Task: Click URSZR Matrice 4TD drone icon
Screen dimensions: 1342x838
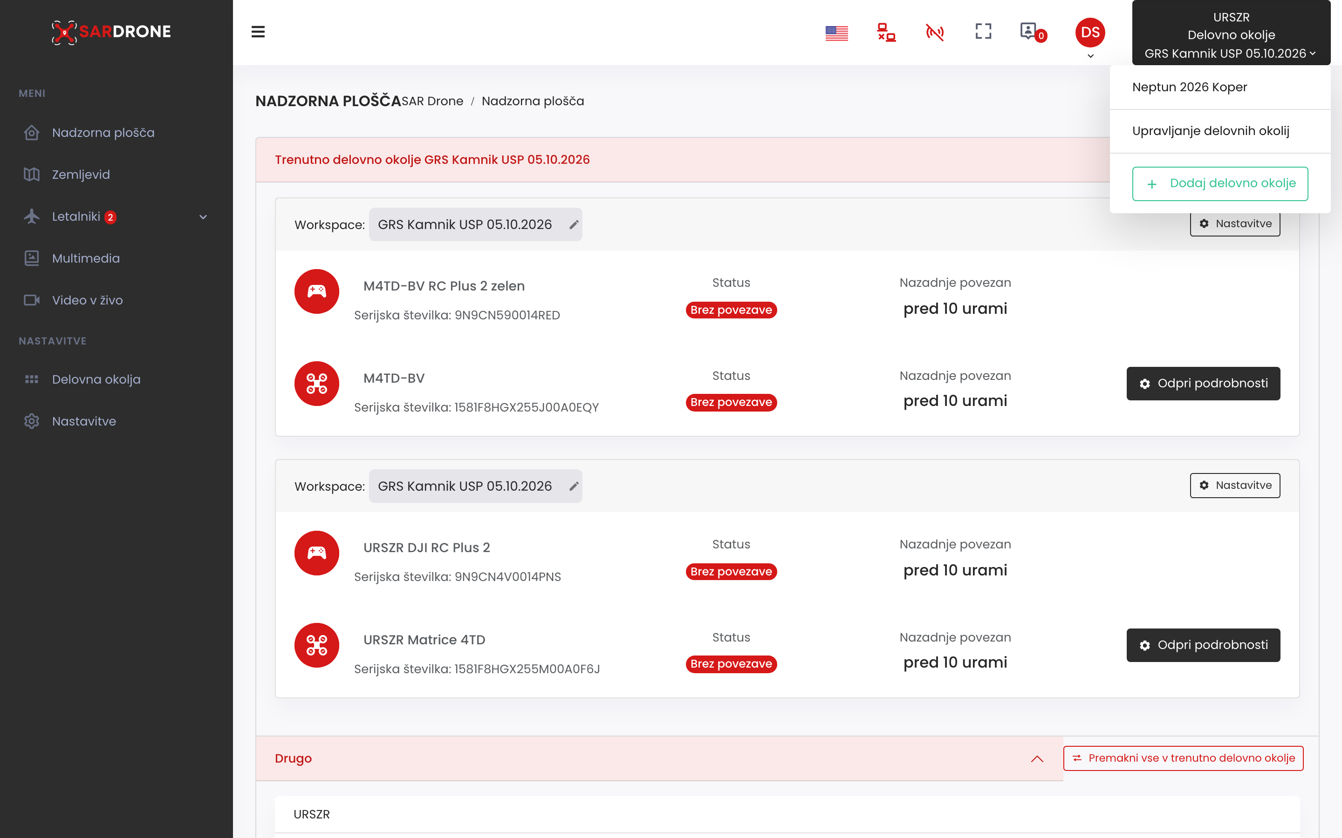Action: coord(317,645)
